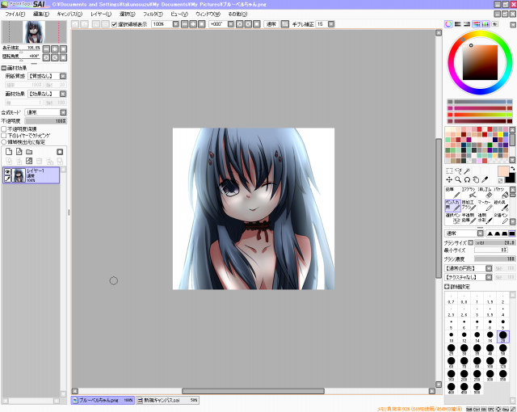Select the rectangular selection tool
Image resolution: width=517 pixels, height=412 pixels.
pyautogui.click(x=449, y=170)
